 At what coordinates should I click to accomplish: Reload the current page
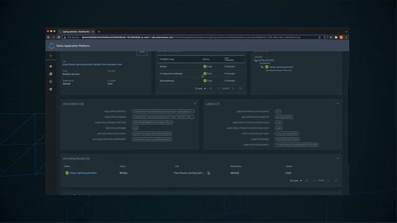[x=58, y=37]
